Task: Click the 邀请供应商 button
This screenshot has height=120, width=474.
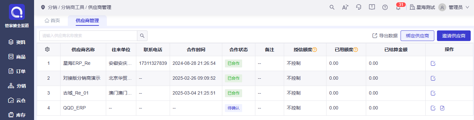Action: click(x=454, y=36)
